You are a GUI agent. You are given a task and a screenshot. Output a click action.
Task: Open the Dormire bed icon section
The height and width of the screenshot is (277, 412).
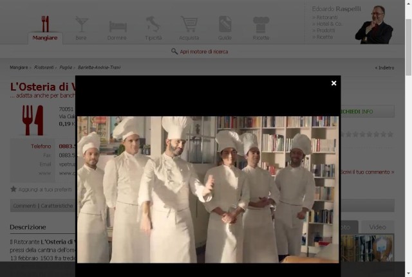point(118,26)
